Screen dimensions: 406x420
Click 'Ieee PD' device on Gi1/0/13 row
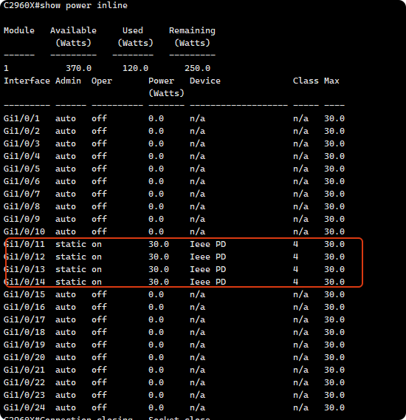point(208,269)
